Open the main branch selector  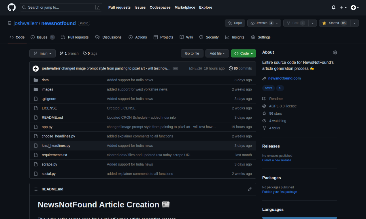coord(42,53)
